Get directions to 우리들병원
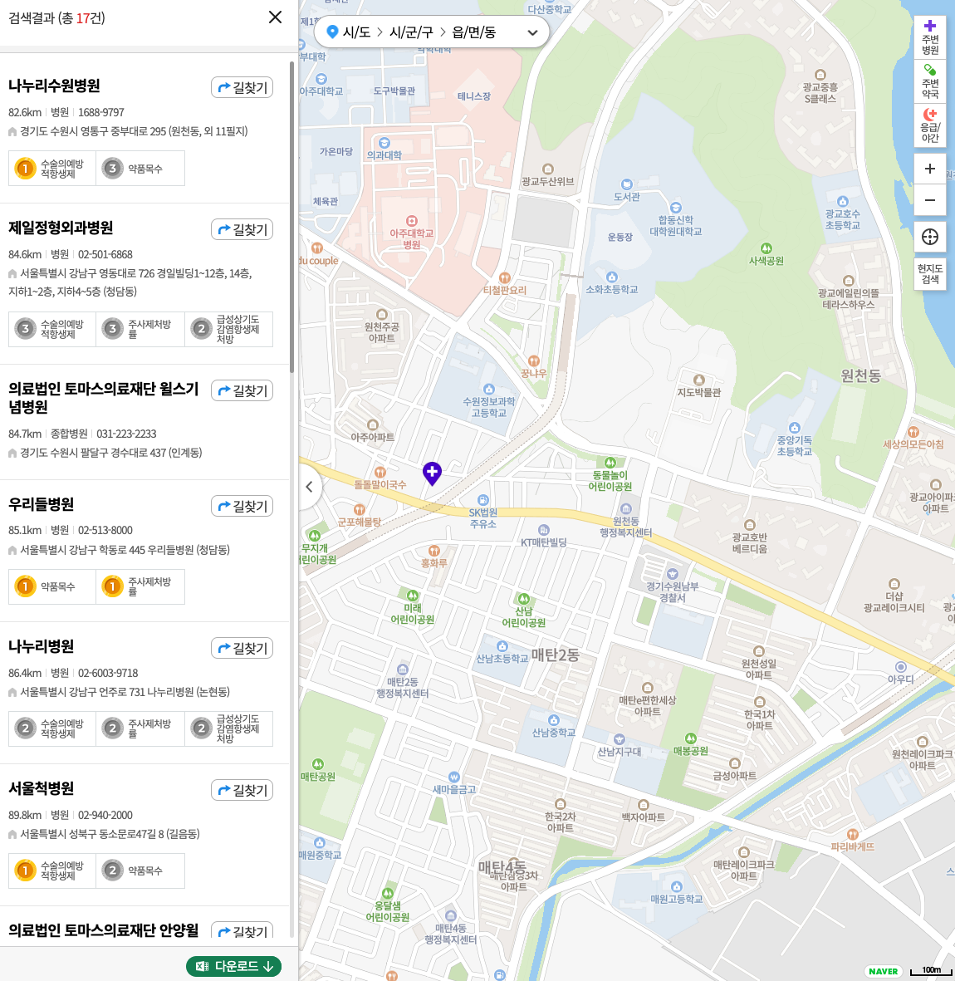The height and width of the screenshot is (981, 955). point(242,506)
